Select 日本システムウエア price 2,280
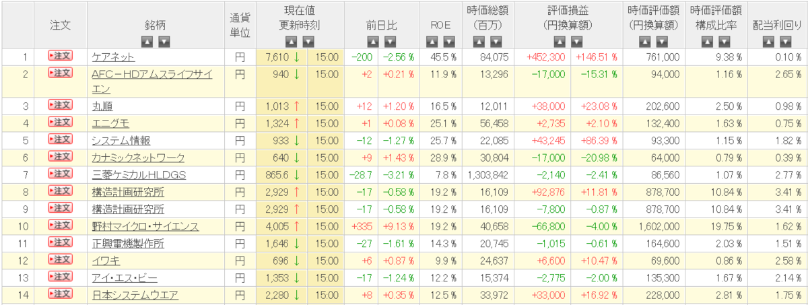 (x=276, y=294)
